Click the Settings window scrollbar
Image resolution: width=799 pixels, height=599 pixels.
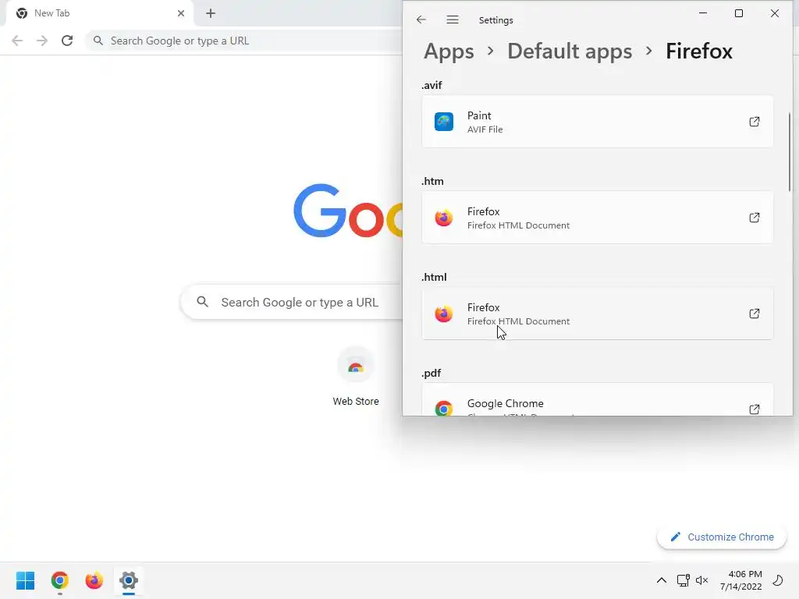click(x=790, y=152)
